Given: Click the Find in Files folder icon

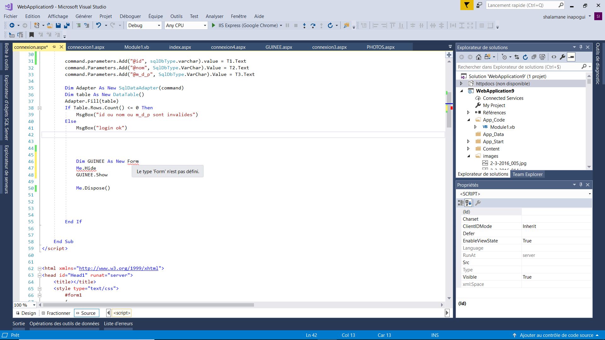Looking at the screenshot, I should click(346, 25).
